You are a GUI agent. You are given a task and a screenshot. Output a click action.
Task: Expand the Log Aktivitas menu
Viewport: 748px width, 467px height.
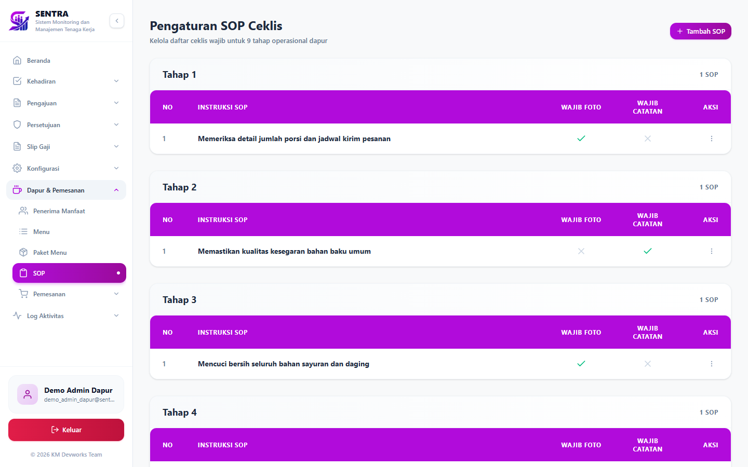(66, 315)
